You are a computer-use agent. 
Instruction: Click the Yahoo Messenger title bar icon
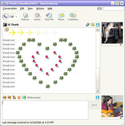click(x=3, y=3)
